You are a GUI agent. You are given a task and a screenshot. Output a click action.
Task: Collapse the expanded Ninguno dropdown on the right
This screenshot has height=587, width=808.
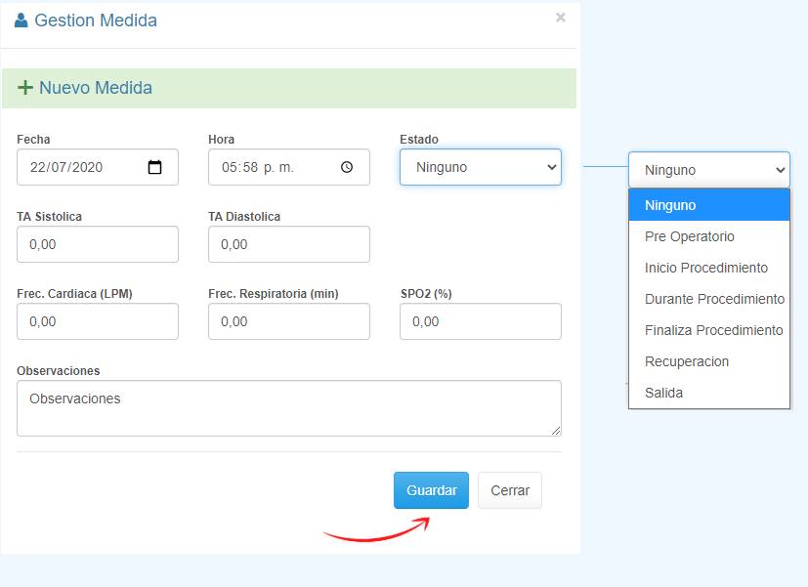point(708,170)
